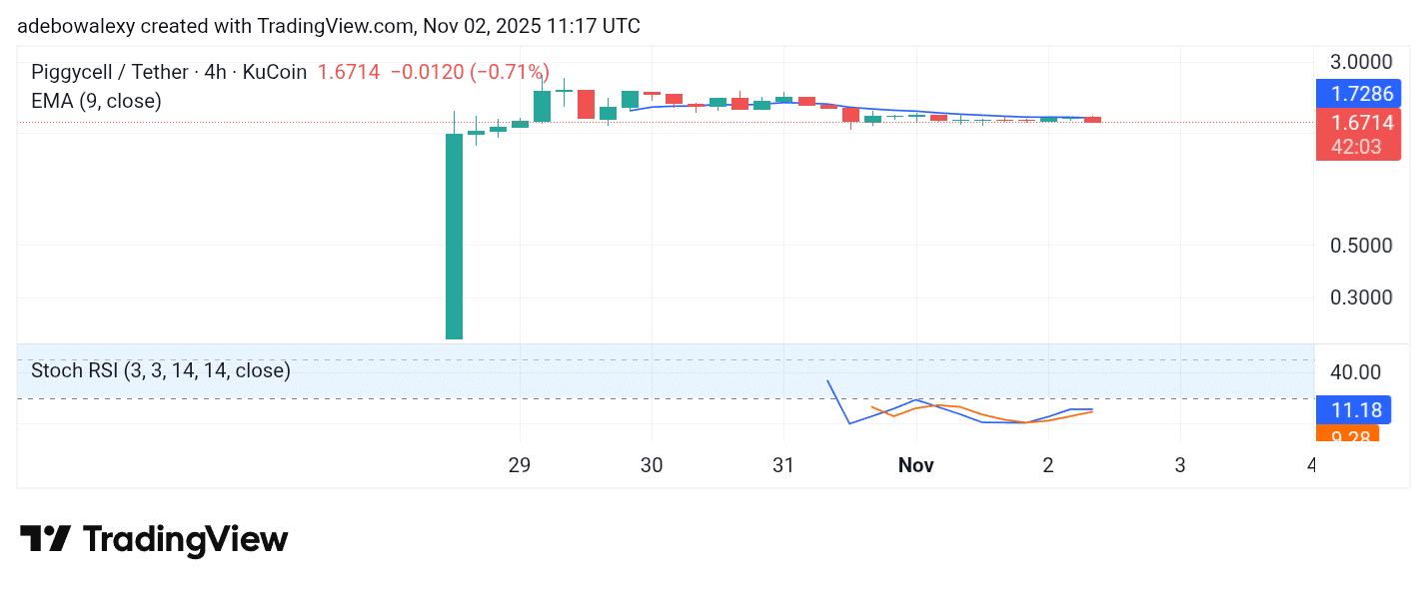This screenshot has width=1427, height=590.
Task: Click the TradingView logo icon
Action: click(x=46, y=539)
